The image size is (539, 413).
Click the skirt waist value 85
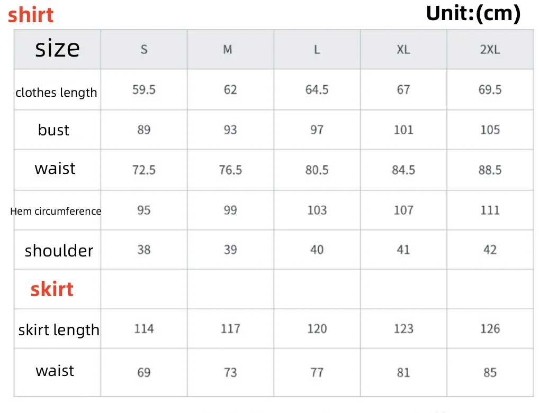click(490, 372)
